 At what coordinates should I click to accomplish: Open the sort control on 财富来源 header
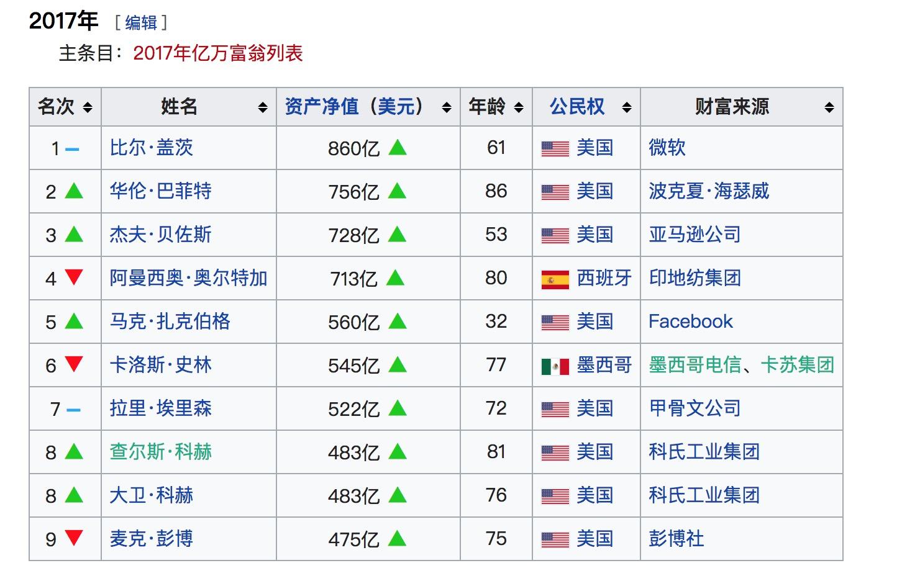(x=830, y=107)
